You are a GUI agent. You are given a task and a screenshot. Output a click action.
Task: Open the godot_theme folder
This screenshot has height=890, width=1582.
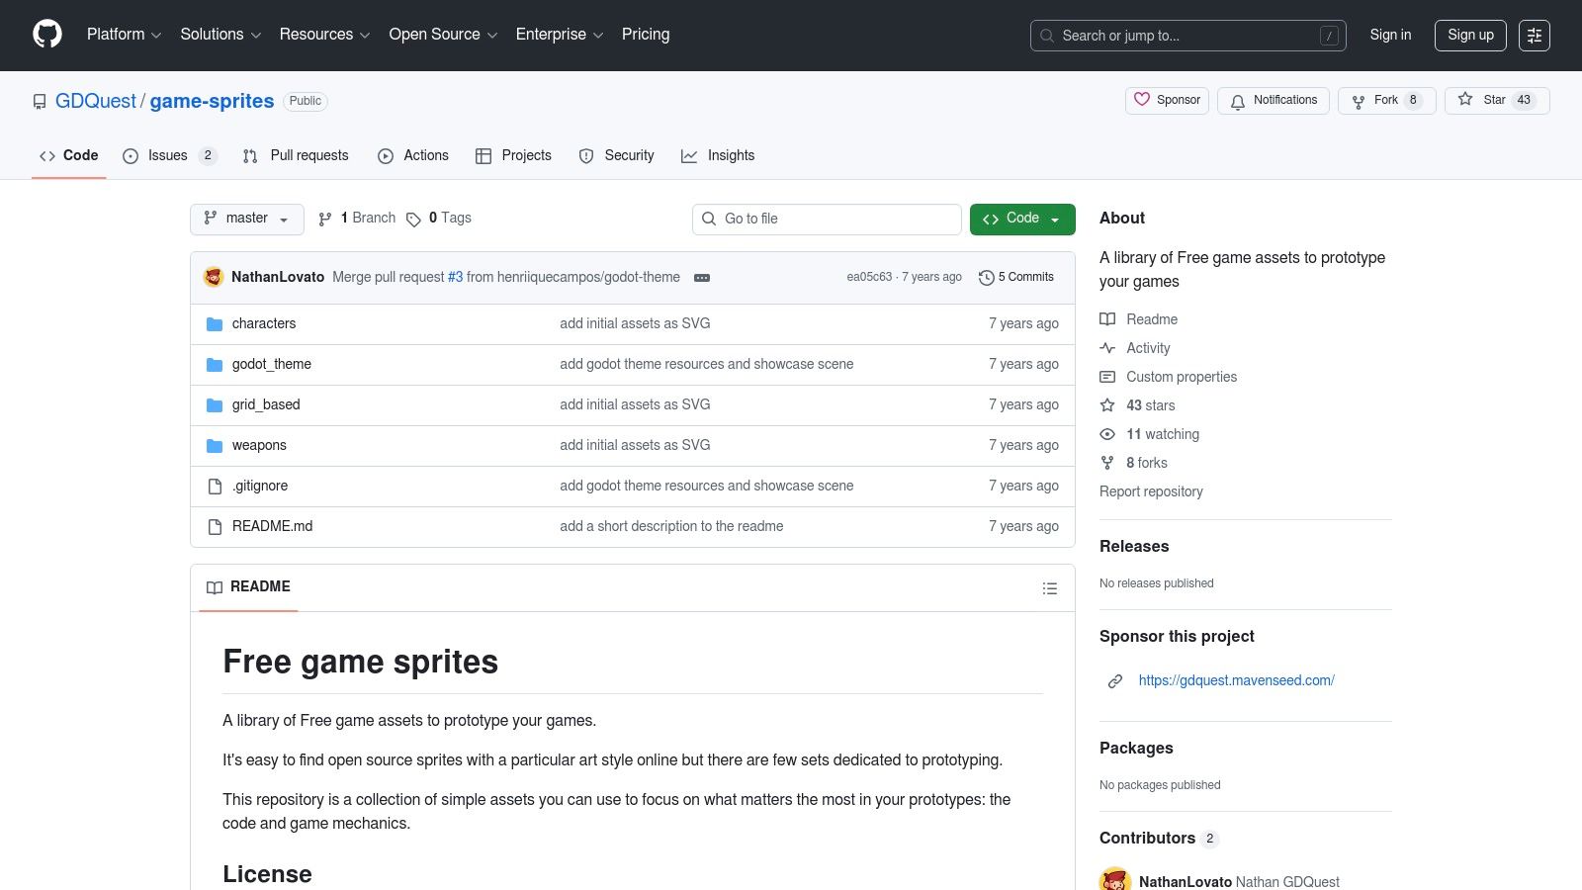[271, 364]
